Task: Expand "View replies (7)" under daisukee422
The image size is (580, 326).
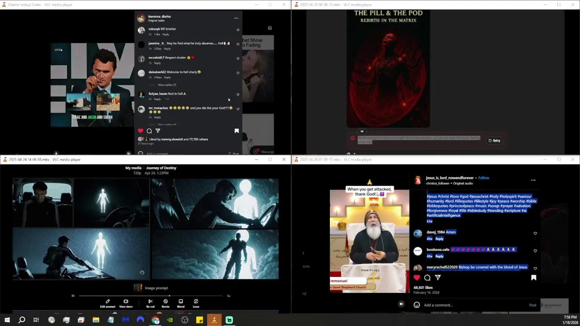Action: pos(167,85)
